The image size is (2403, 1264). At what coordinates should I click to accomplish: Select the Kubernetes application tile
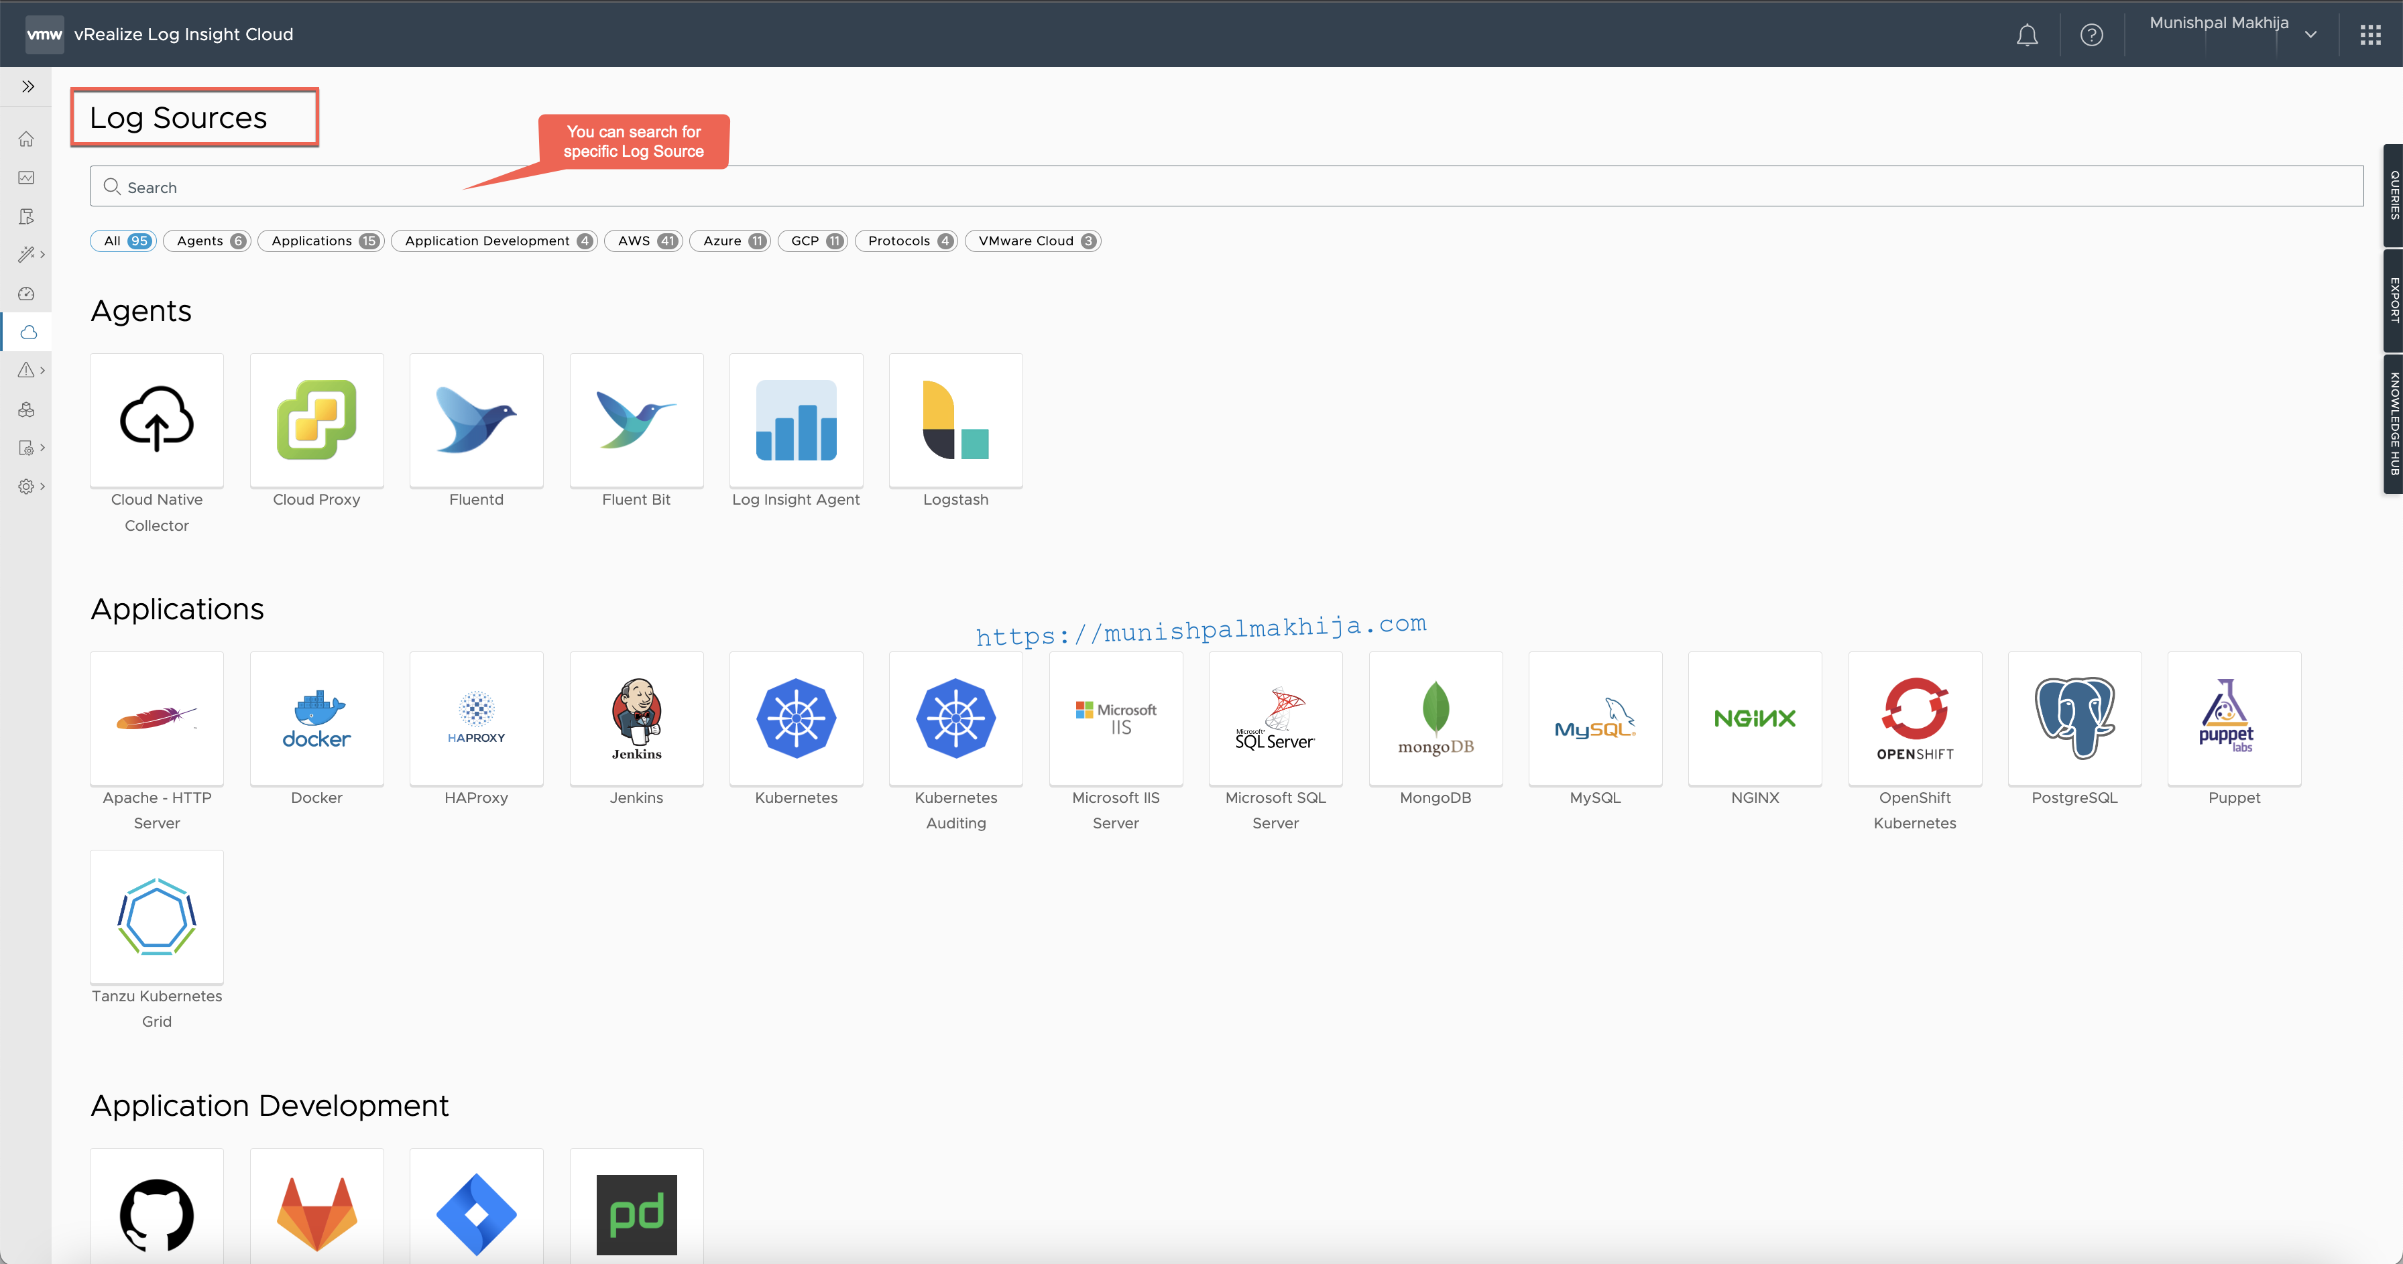(796, 718)
